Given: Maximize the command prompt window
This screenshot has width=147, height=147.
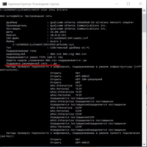Looking at the screenshot, I should tap(128, 4).
